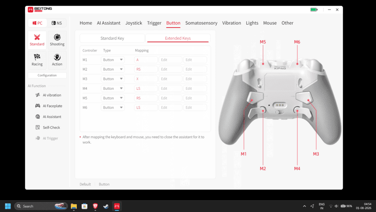Click Beitong app taskbar icon

(x=117, y=206)
